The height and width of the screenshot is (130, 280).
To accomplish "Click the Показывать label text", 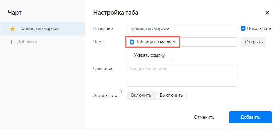I will 259,29.
